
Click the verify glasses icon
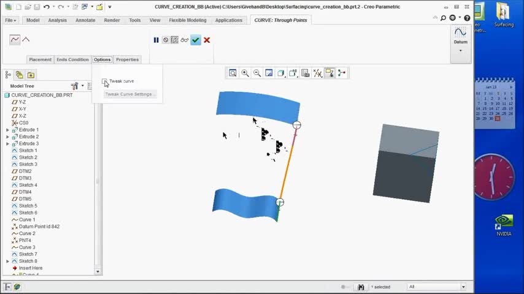(185, 40)
